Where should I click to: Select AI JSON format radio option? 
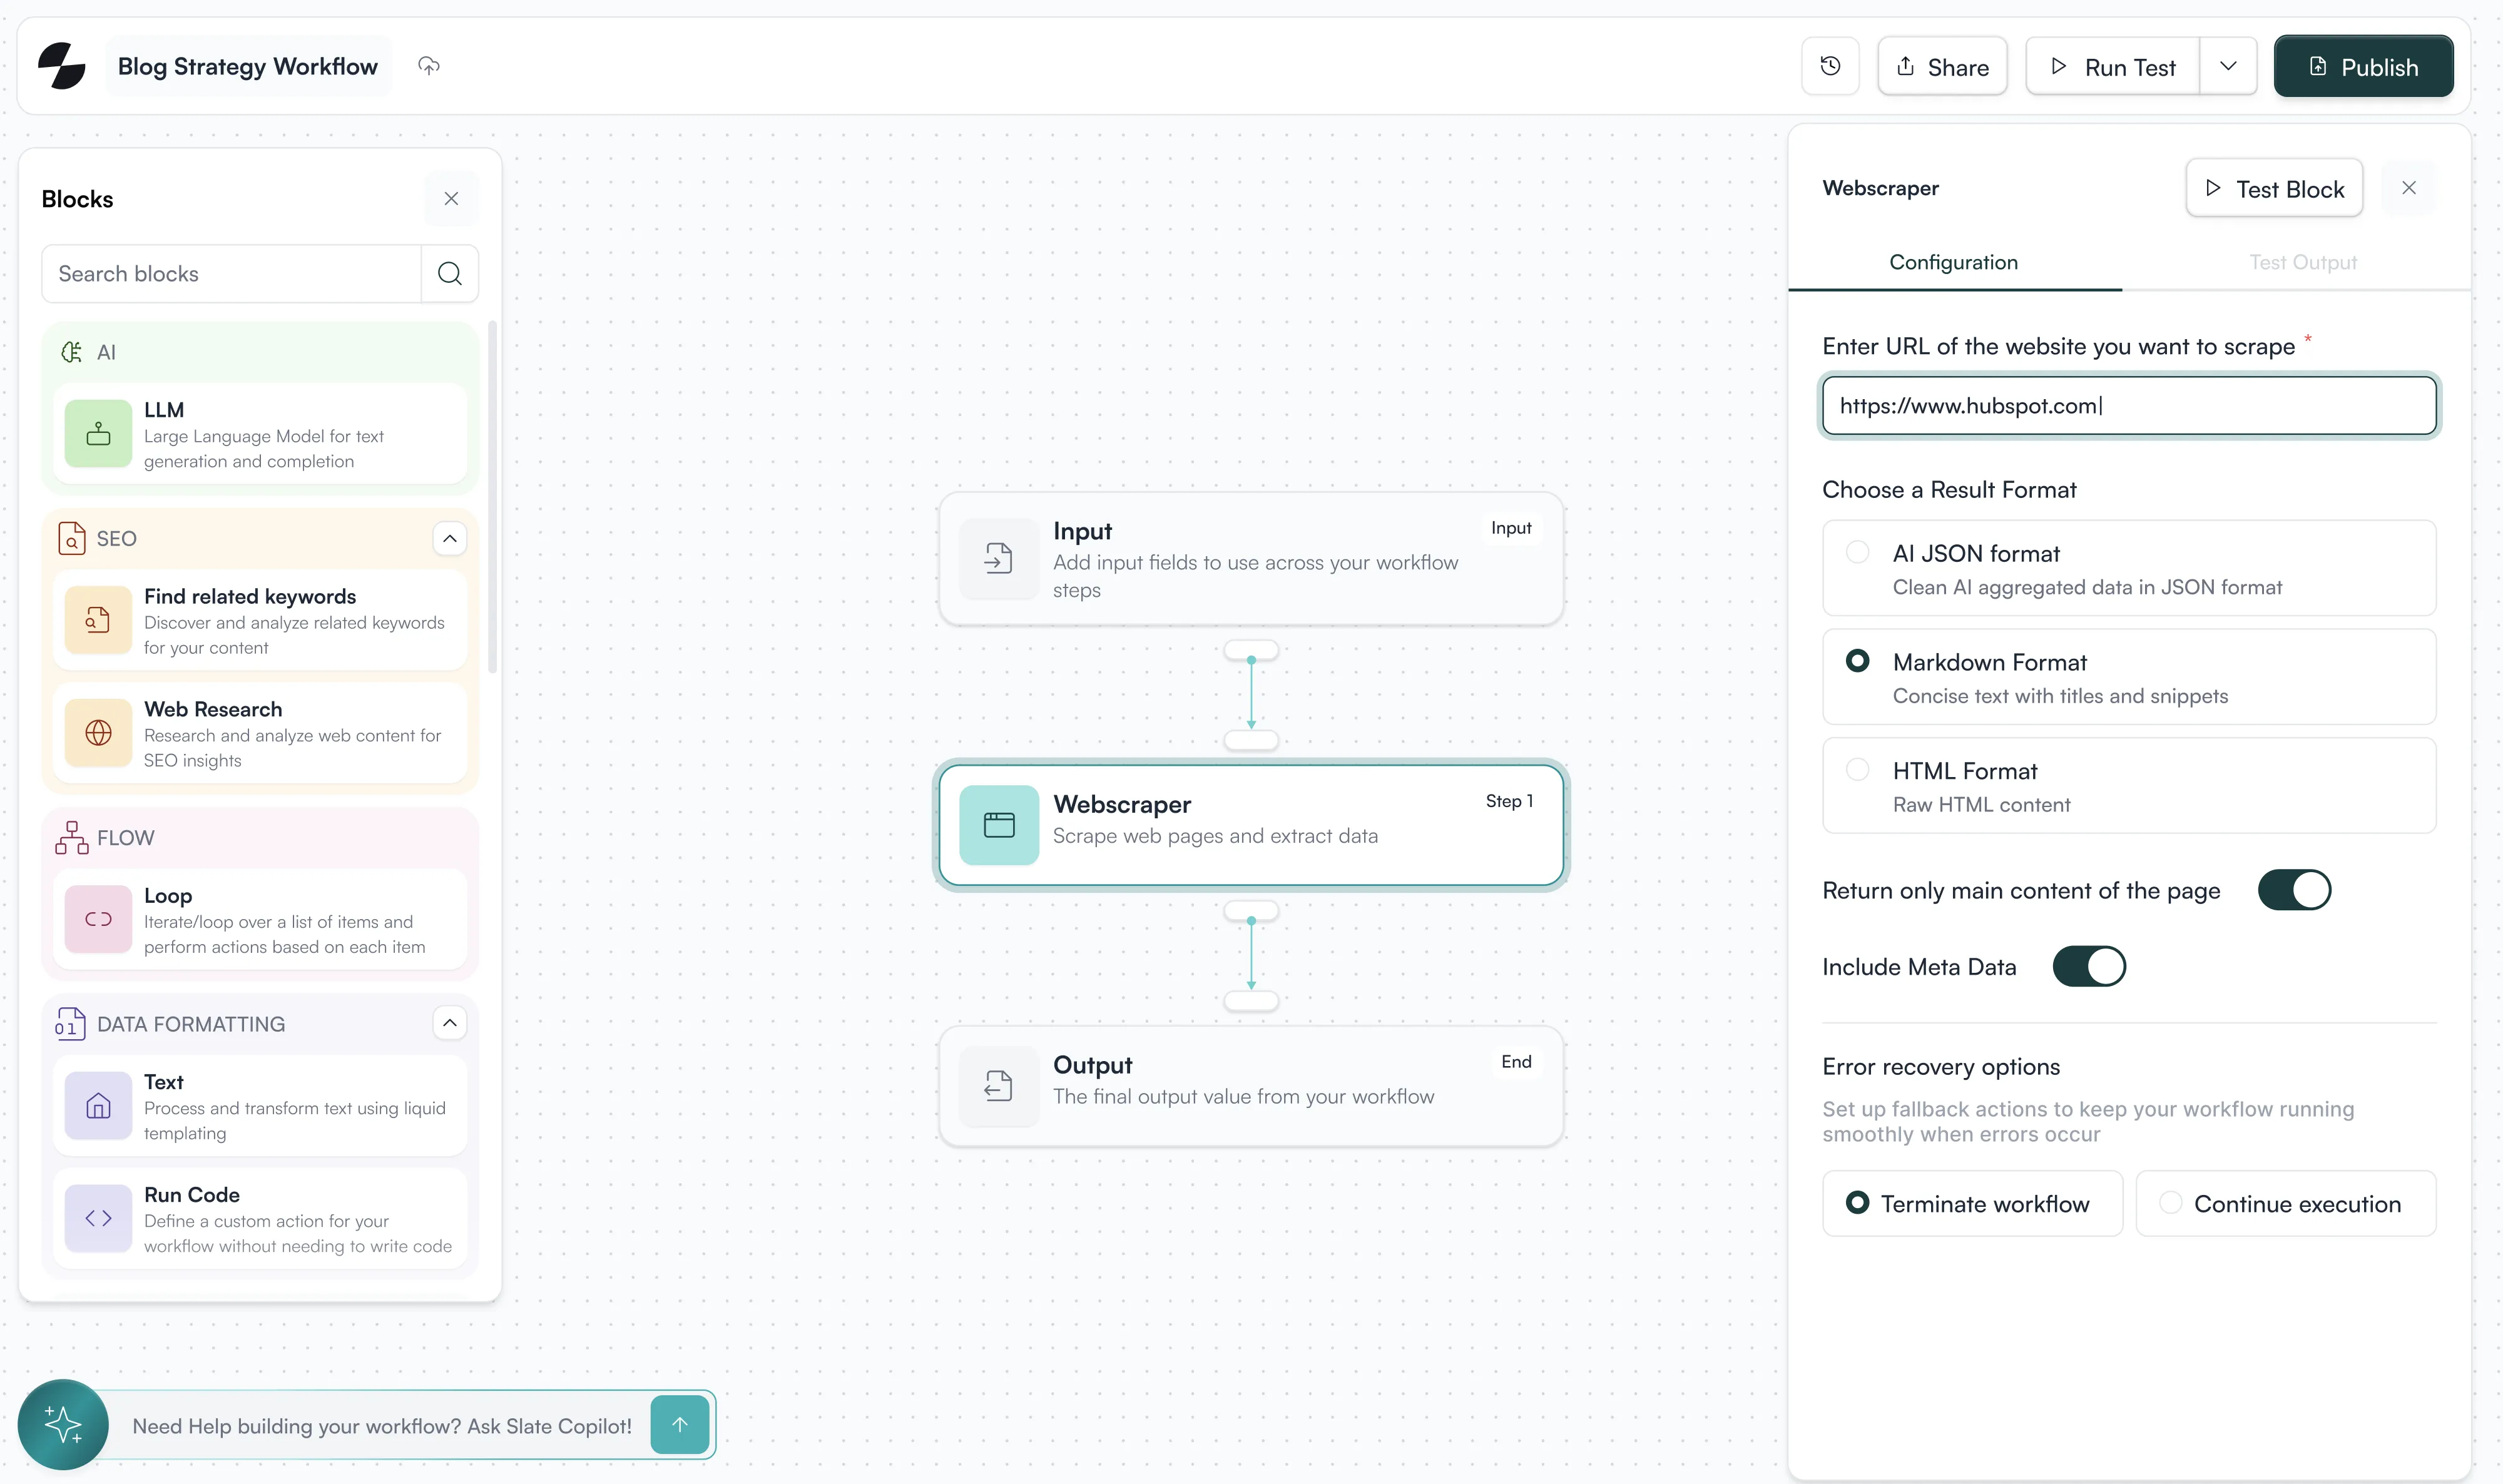(1857, 553)
